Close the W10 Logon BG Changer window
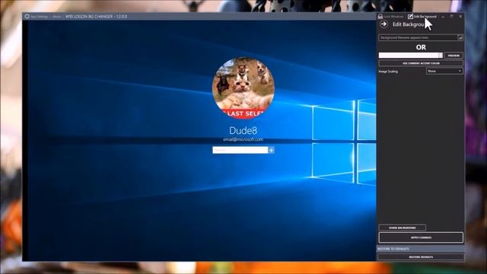 pos(460,17)
